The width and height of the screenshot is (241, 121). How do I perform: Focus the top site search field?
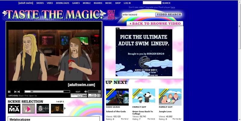coord(152,3)
